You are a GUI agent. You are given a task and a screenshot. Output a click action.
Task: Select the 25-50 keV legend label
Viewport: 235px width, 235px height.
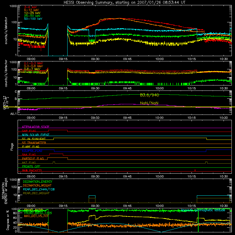point(32,16)
